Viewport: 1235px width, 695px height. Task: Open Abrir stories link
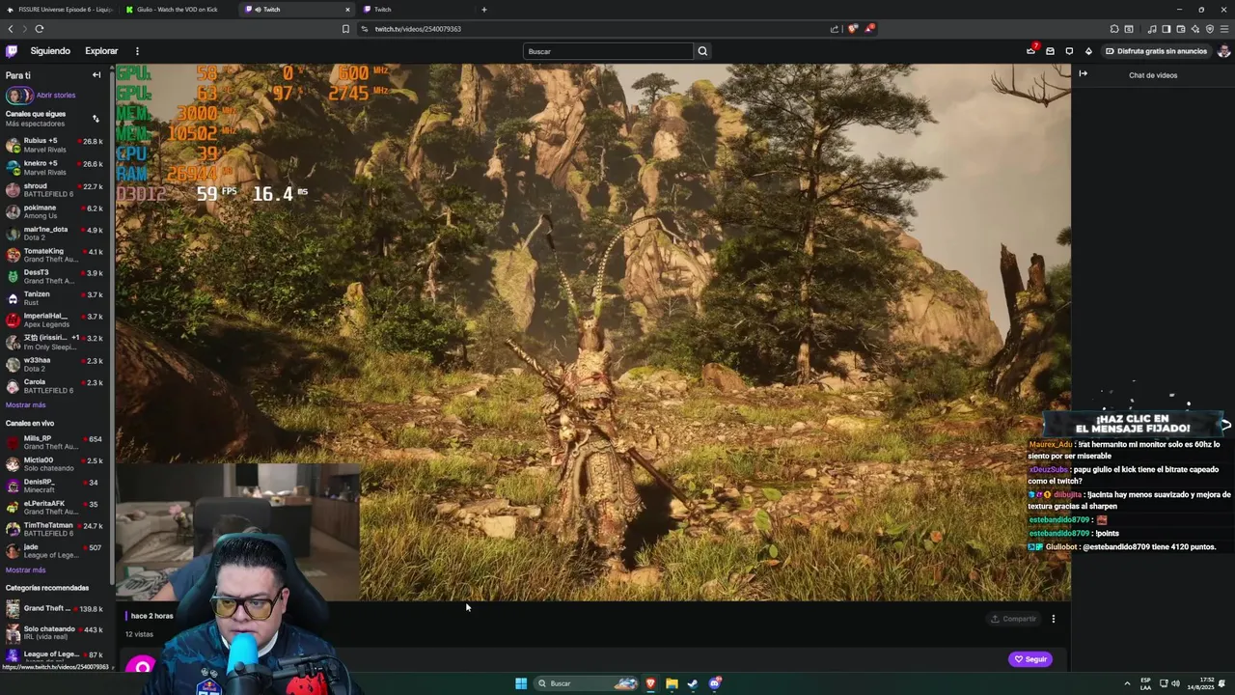point(56,96)
